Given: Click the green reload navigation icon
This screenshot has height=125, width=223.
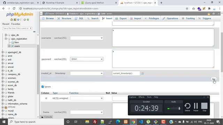Looking at the screenshot, I should point(28,19).
